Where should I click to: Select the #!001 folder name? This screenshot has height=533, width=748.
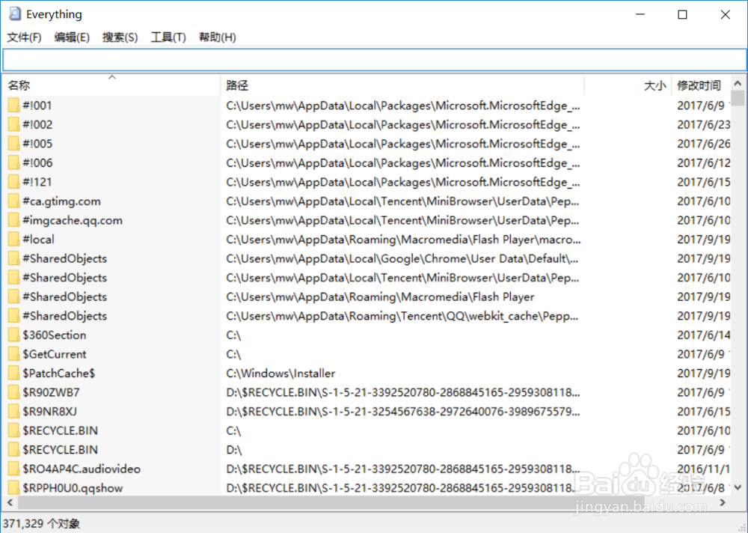pyautogui.click(x=37, y=106)
